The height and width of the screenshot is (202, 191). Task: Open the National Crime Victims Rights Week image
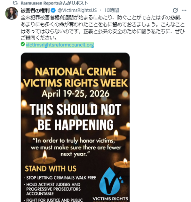[x=75, y=127]
